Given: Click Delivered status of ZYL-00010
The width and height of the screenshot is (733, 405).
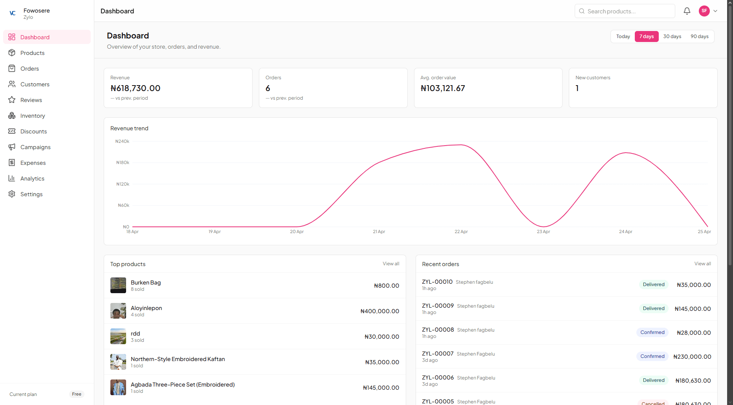Looking at the screenshot, I should click(x=654, y=285).
